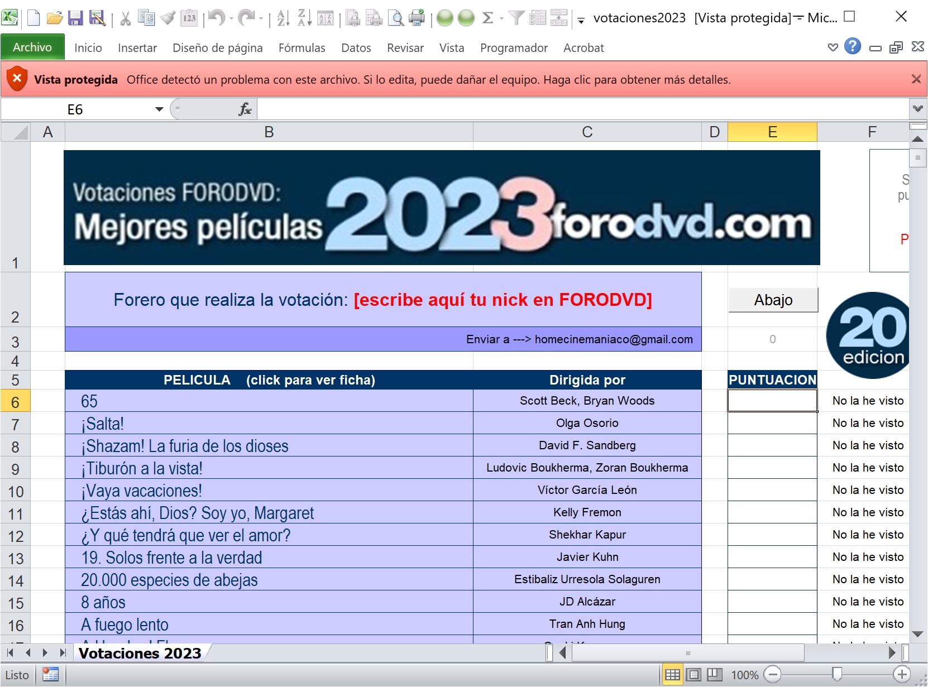Click the Insert Function fx icon

click(x=245, y=109)
